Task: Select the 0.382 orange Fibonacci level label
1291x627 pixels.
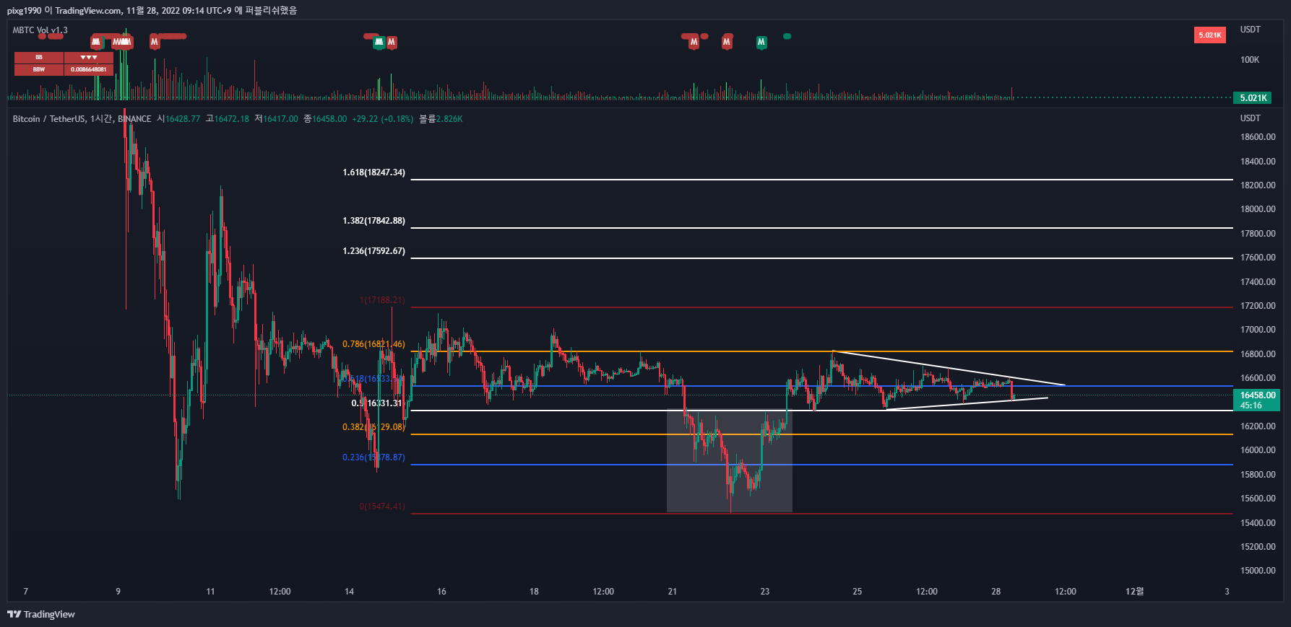Action: coord(374,427)
